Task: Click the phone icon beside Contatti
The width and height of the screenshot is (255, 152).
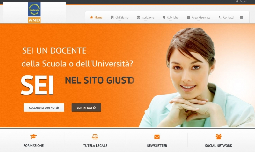Action: tap(220, 17)
